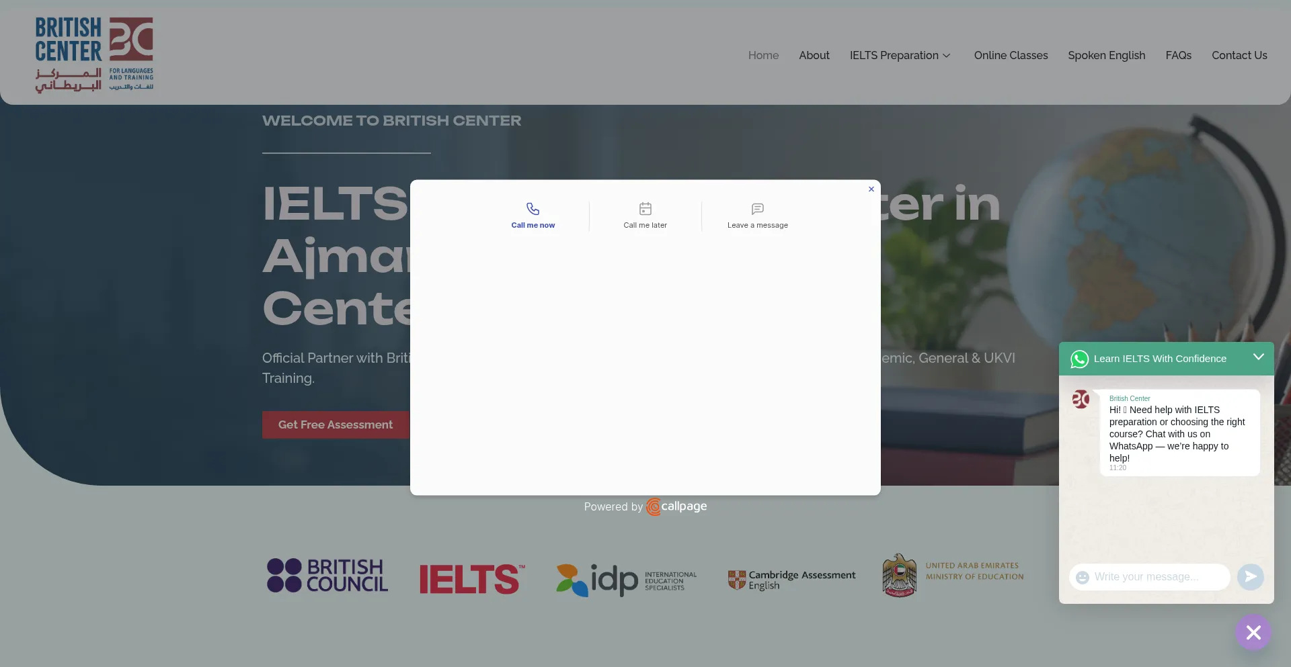Click the 11:20 chat timestamp
The width and height of the screenshot is (1291, 667).
tap(1118, 468)
